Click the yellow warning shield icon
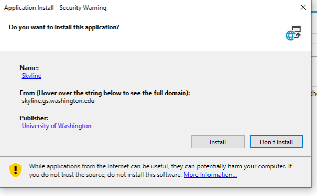The height and width of the screenshot is (196, 317). [x=16, y=170]
